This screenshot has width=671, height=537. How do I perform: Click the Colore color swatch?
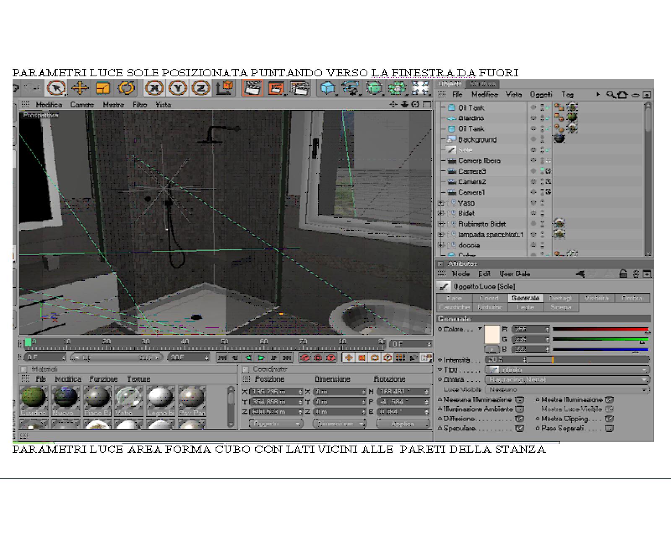492,334
